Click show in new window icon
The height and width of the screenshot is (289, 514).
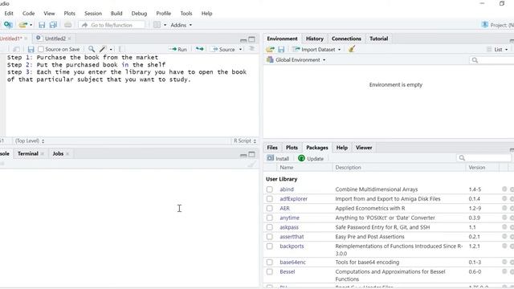click(16, 49)
